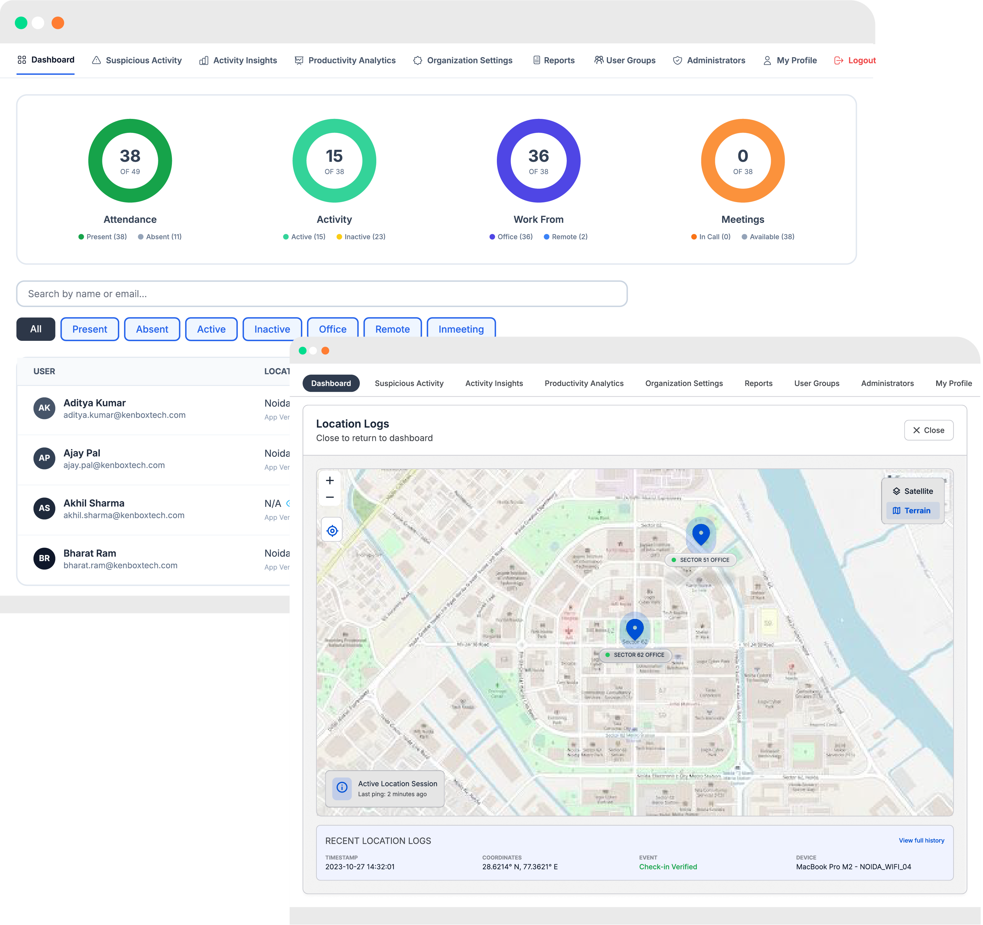Screen dimensions: 983x925
Task: Click the BR avatar for Bharat Ram
Action: (45, 559)
